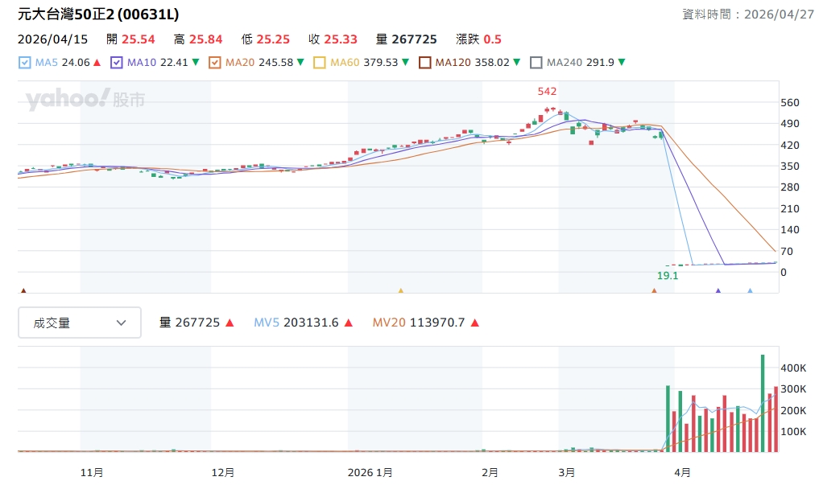Select the orange triangle marker below chart
The image size is (819, 485).
[654, 291]
